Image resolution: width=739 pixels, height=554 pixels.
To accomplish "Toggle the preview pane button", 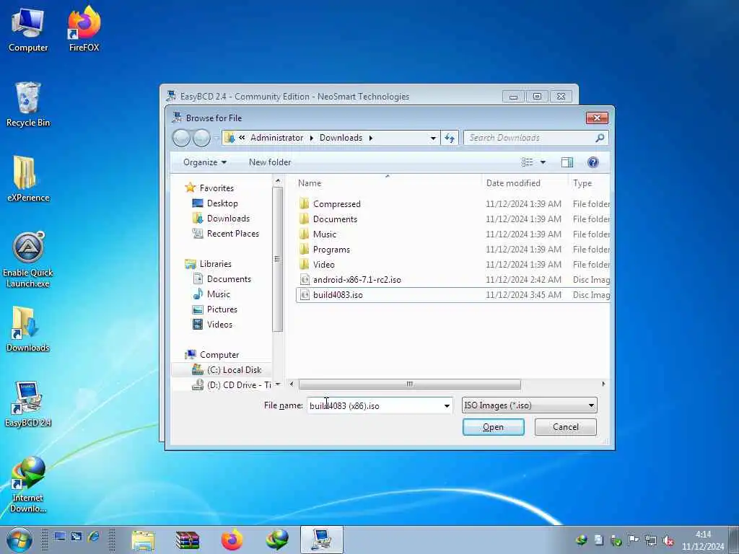I will (567, 162).
